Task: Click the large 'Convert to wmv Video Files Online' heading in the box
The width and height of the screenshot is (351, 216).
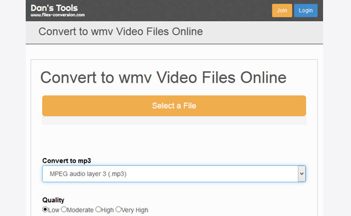Action: 163,77
